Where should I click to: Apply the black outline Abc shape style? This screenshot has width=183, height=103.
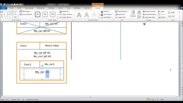[37, 14]
